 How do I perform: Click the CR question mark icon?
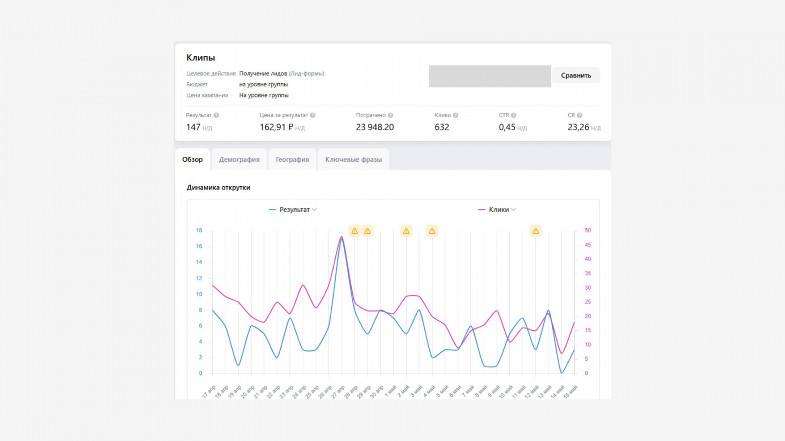pyautogui.click(x=579, y=115)
